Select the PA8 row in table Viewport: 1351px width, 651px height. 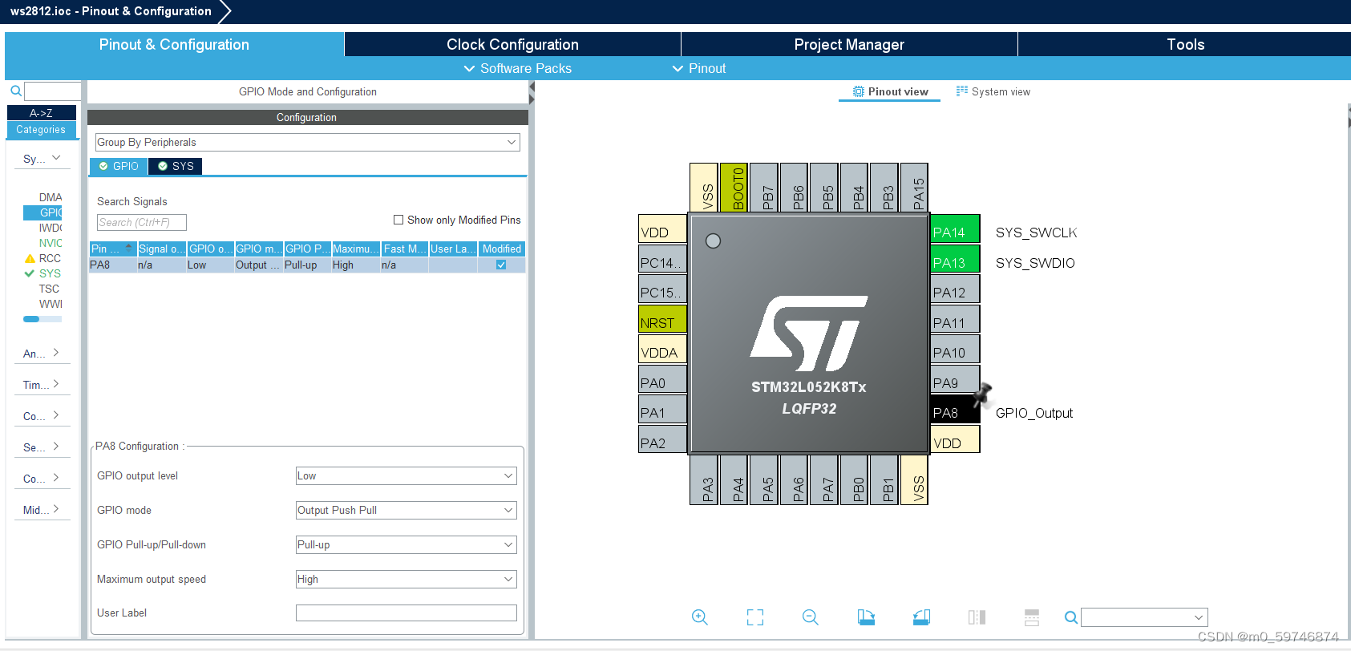pyautogui.click(x=308, y=265)
